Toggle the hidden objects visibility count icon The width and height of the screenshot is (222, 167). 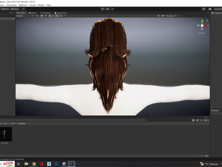(57, 16)
